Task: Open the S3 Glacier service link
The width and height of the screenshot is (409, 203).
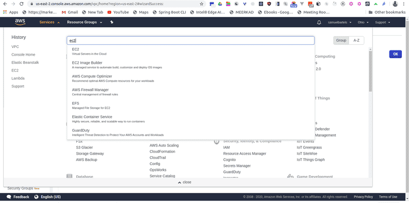Action: pos(84,147)
